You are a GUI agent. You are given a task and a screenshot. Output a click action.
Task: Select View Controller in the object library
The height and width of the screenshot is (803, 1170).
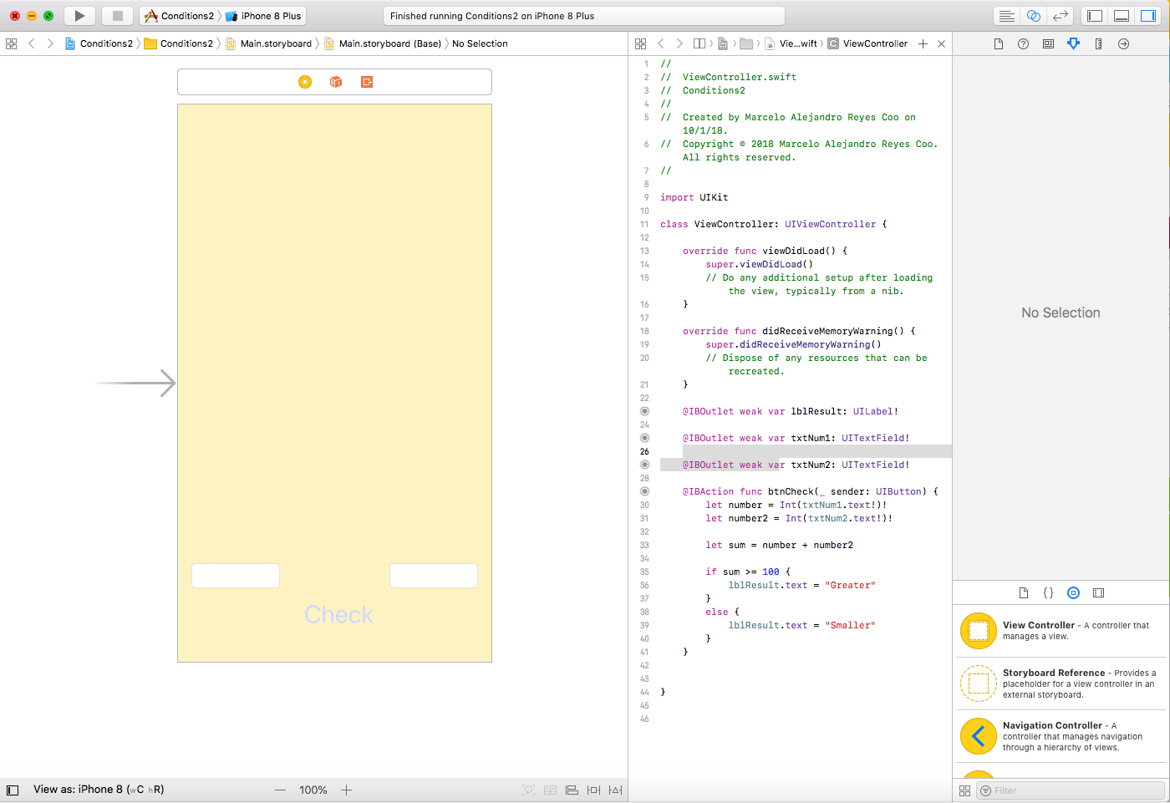pyautogui.click(x=1061, y=631)
